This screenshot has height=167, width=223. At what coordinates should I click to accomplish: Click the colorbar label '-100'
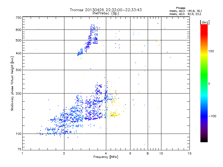pos(212,116)
